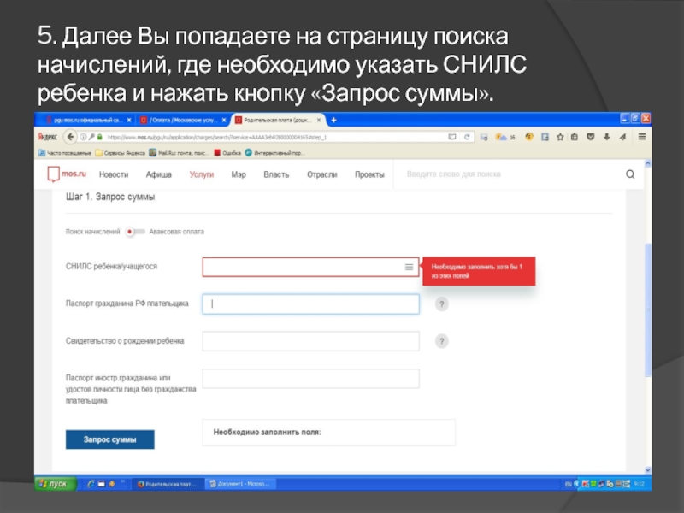Click the list icon inside СНИЛС field
684x513 pixels.
[x=409, y=267]
